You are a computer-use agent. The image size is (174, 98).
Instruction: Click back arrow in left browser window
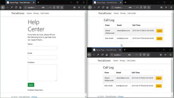coord(3,7)
